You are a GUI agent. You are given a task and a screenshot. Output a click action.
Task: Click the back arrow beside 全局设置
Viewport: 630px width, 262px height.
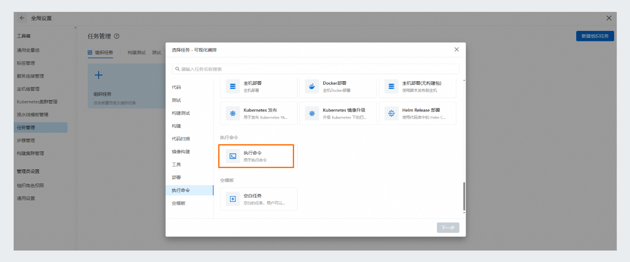point(22,18)
